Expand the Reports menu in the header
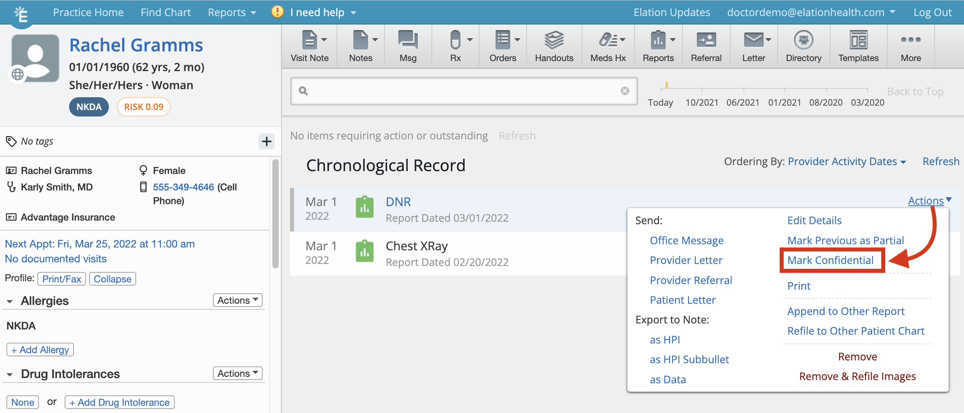964x413 pixels. pyautogui.click(x=231, y=12)
